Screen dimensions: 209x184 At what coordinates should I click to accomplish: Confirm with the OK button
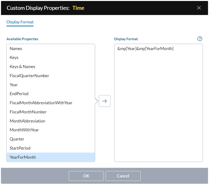click(x=86, y=176)
